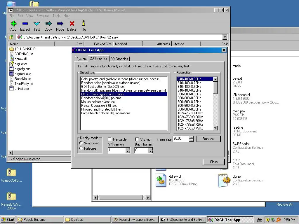Click the Explorer horizontal scrollbar thumb
299x224 pixels.
[121, 198]
